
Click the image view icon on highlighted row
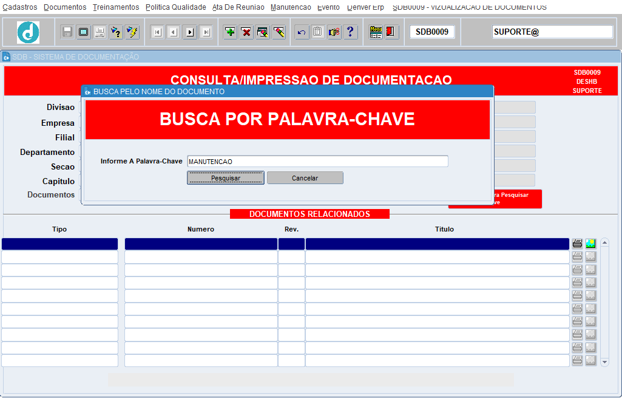tap(590, 244)
